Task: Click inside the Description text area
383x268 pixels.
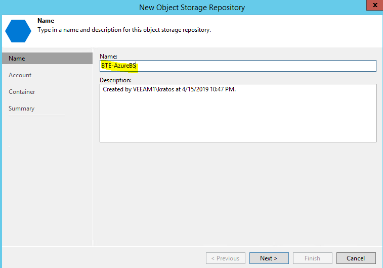Action: (x=238, y=113)
